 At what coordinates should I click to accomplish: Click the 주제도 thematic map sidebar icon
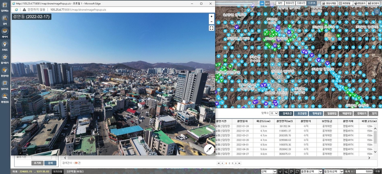(5, 45)
